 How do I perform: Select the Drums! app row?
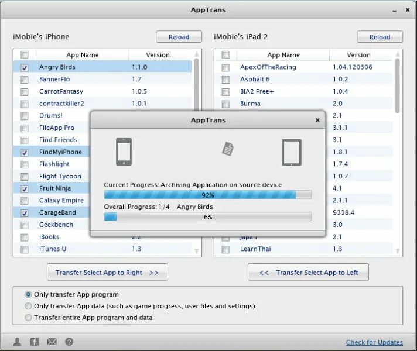pos(52,116)
